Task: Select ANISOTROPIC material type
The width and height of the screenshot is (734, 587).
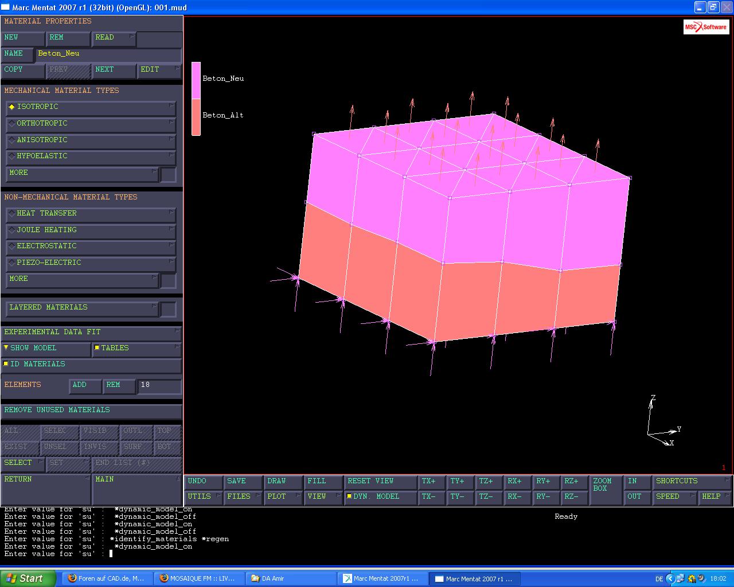Action: coord(91,140)
